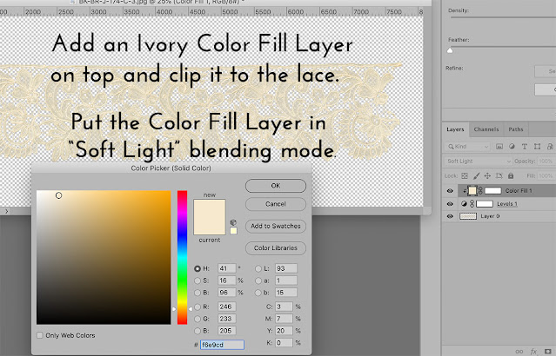556x356 pixels.
Task: Click link icon on Color Fill 1 layer
Action: [480, 191]
